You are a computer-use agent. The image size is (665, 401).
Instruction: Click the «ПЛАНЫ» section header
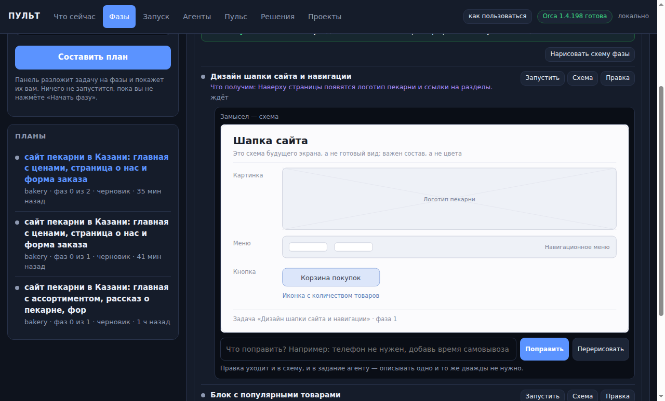31,136
